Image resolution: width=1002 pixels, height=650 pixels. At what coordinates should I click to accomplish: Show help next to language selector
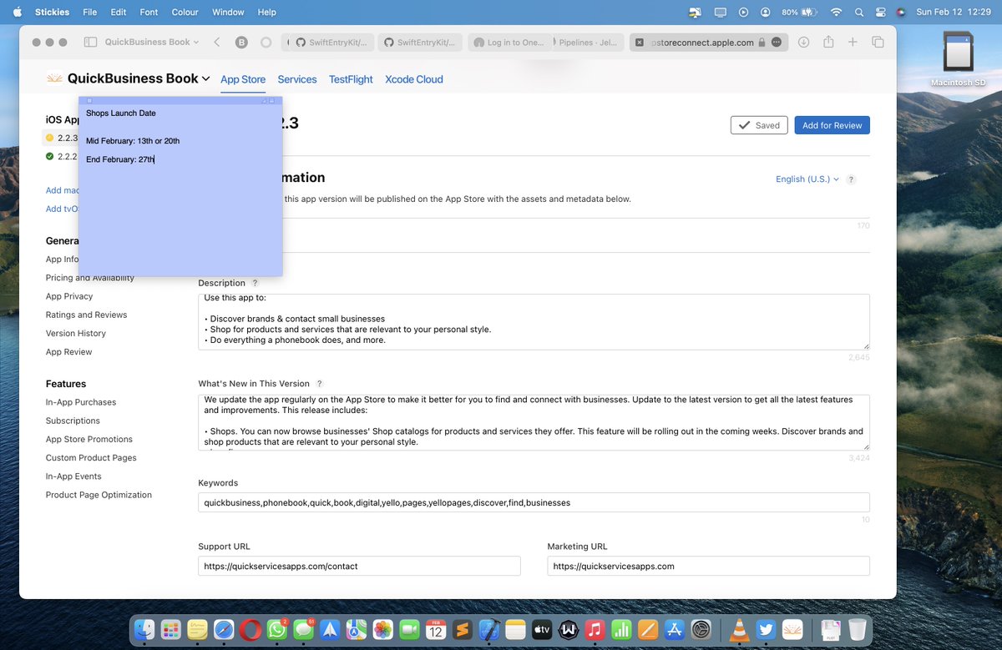(x=851, y=179)
